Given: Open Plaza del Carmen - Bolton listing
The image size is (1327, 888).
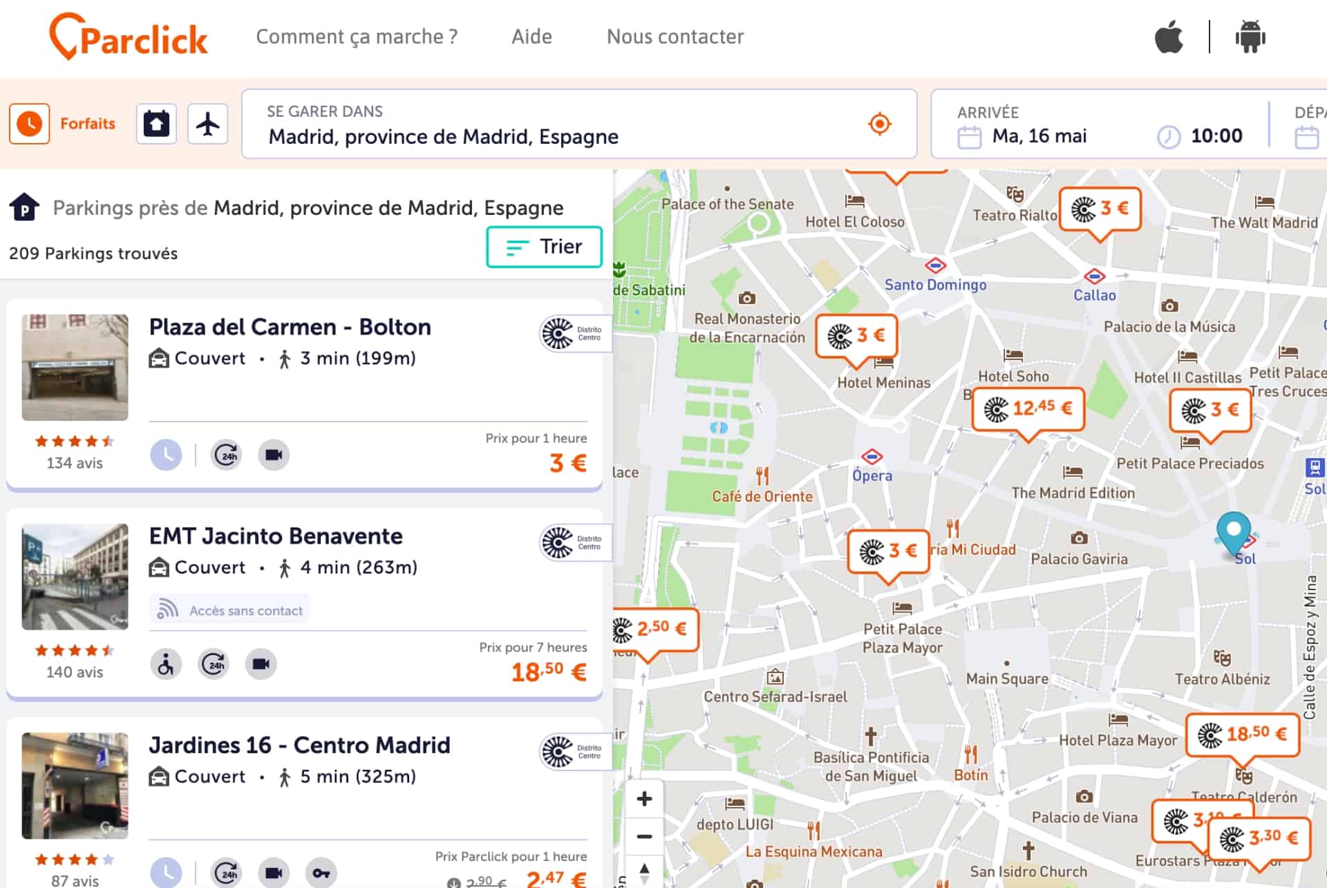Looking at the screenshot, I should click(290, 327).
